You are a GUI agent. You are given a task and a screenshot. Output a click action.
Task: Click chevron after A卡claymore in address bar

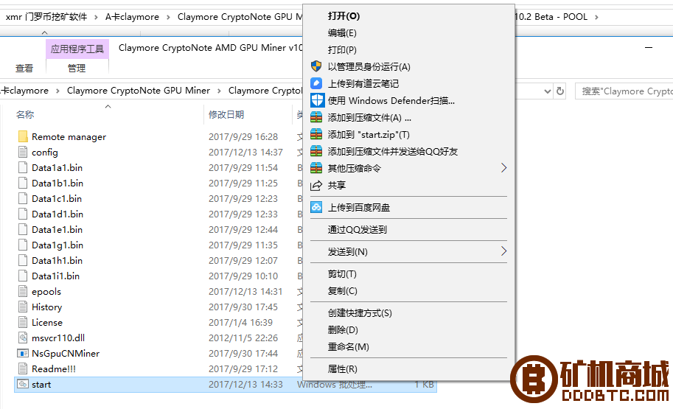(57, 91)
